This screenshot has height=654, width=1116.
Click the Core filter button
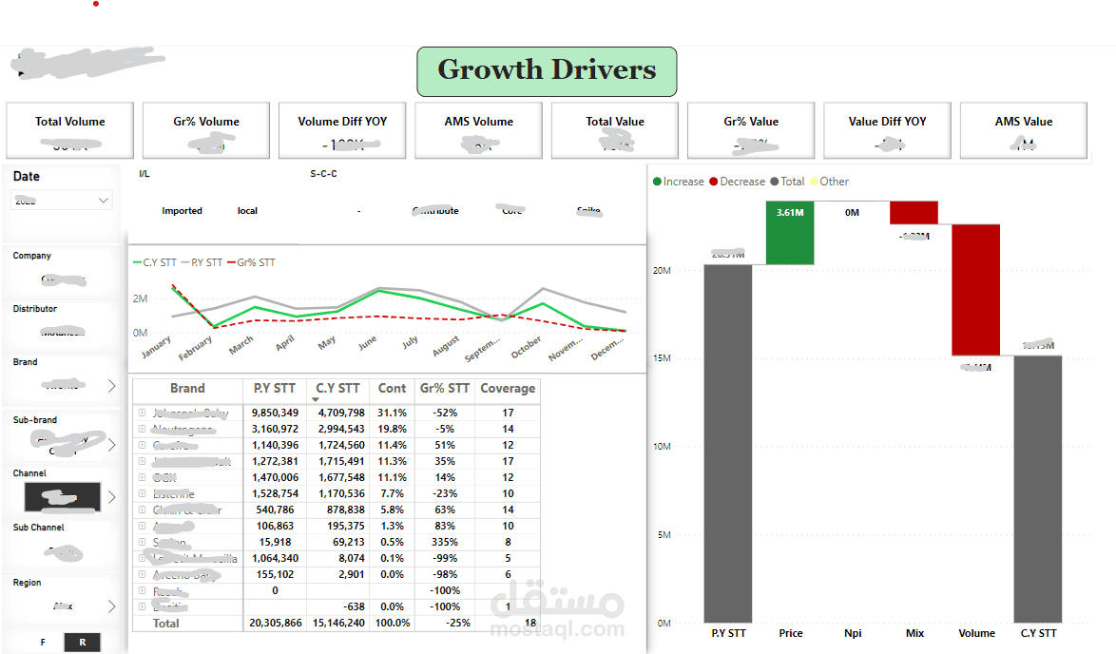point(511,210)
